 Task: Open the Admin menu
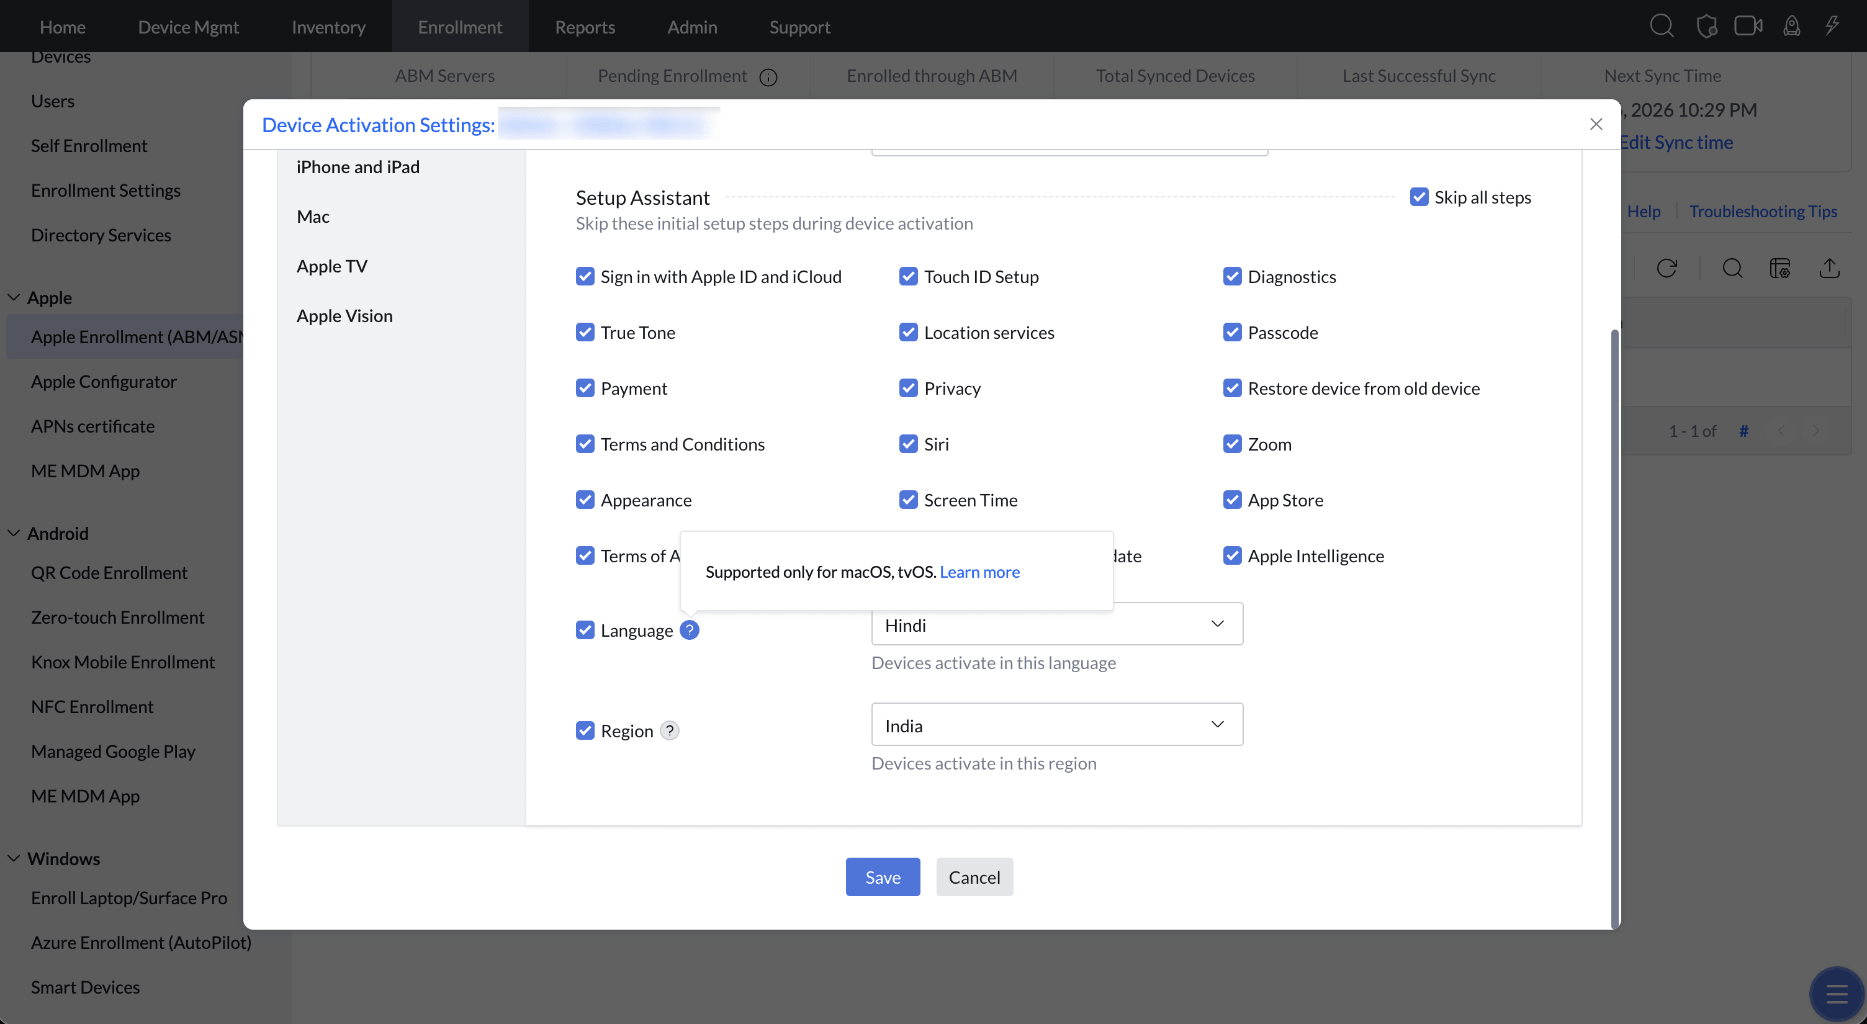point(692,27)
